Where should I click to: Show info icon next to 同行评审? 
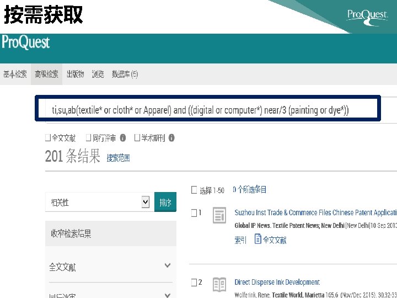click(123, 138)
